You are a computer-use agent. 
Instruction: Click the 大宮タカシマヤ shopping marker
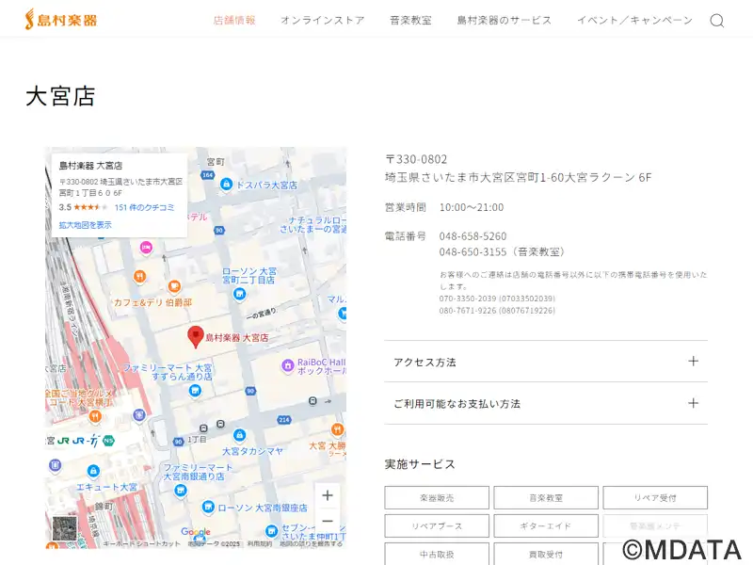pos(239,435)
